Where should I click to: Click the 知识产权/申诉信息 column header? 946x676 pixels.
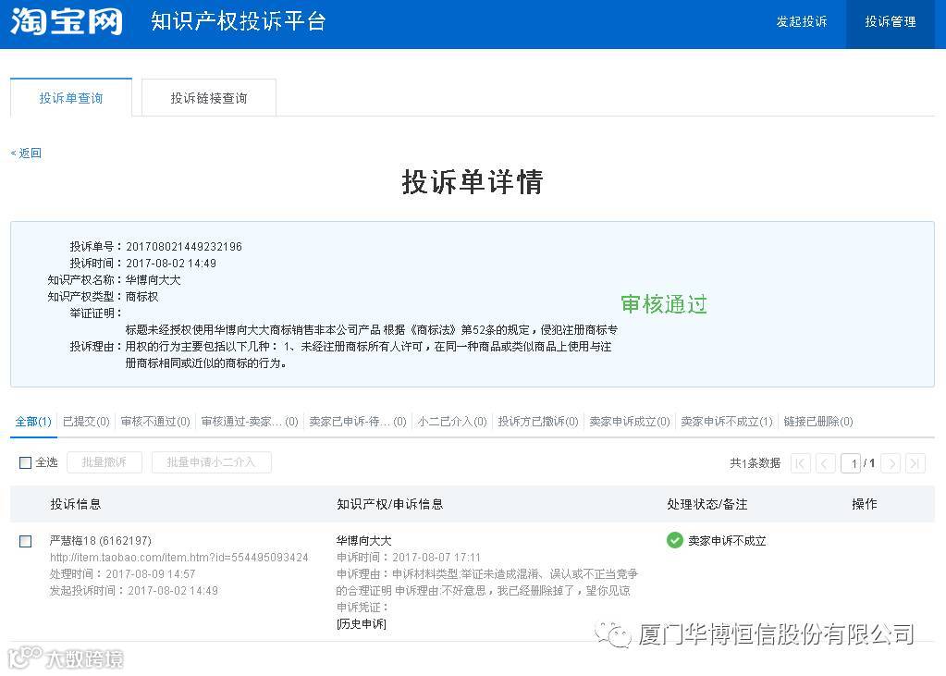tap(389, 504)
